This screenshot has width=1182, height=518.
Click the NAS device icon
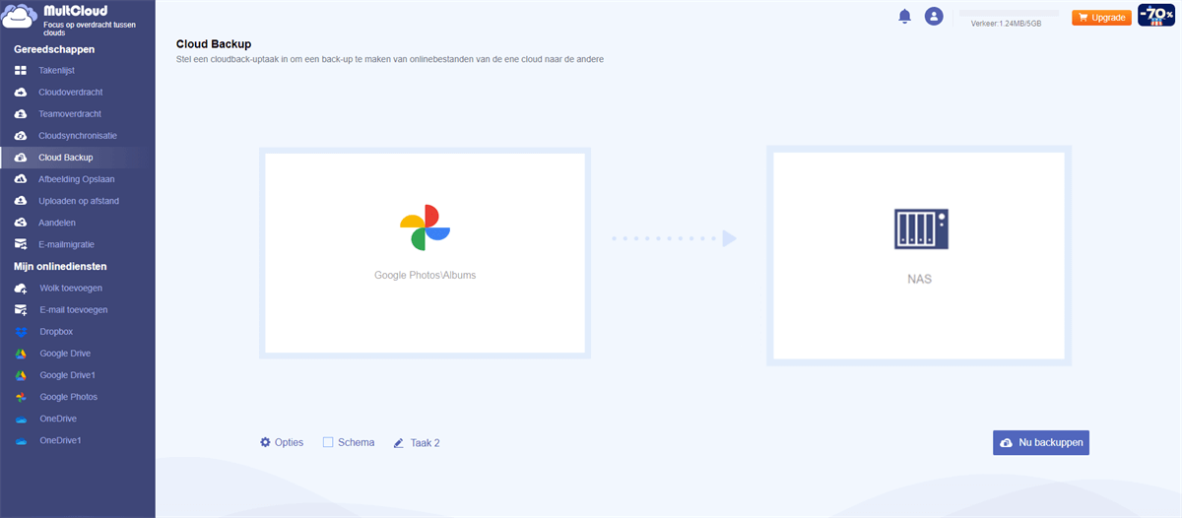point(920,227)
